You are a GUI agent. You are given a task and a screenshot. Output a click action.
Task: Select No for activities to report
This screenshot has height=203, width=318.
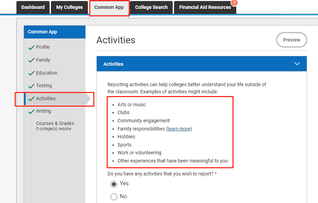point(114,197)
